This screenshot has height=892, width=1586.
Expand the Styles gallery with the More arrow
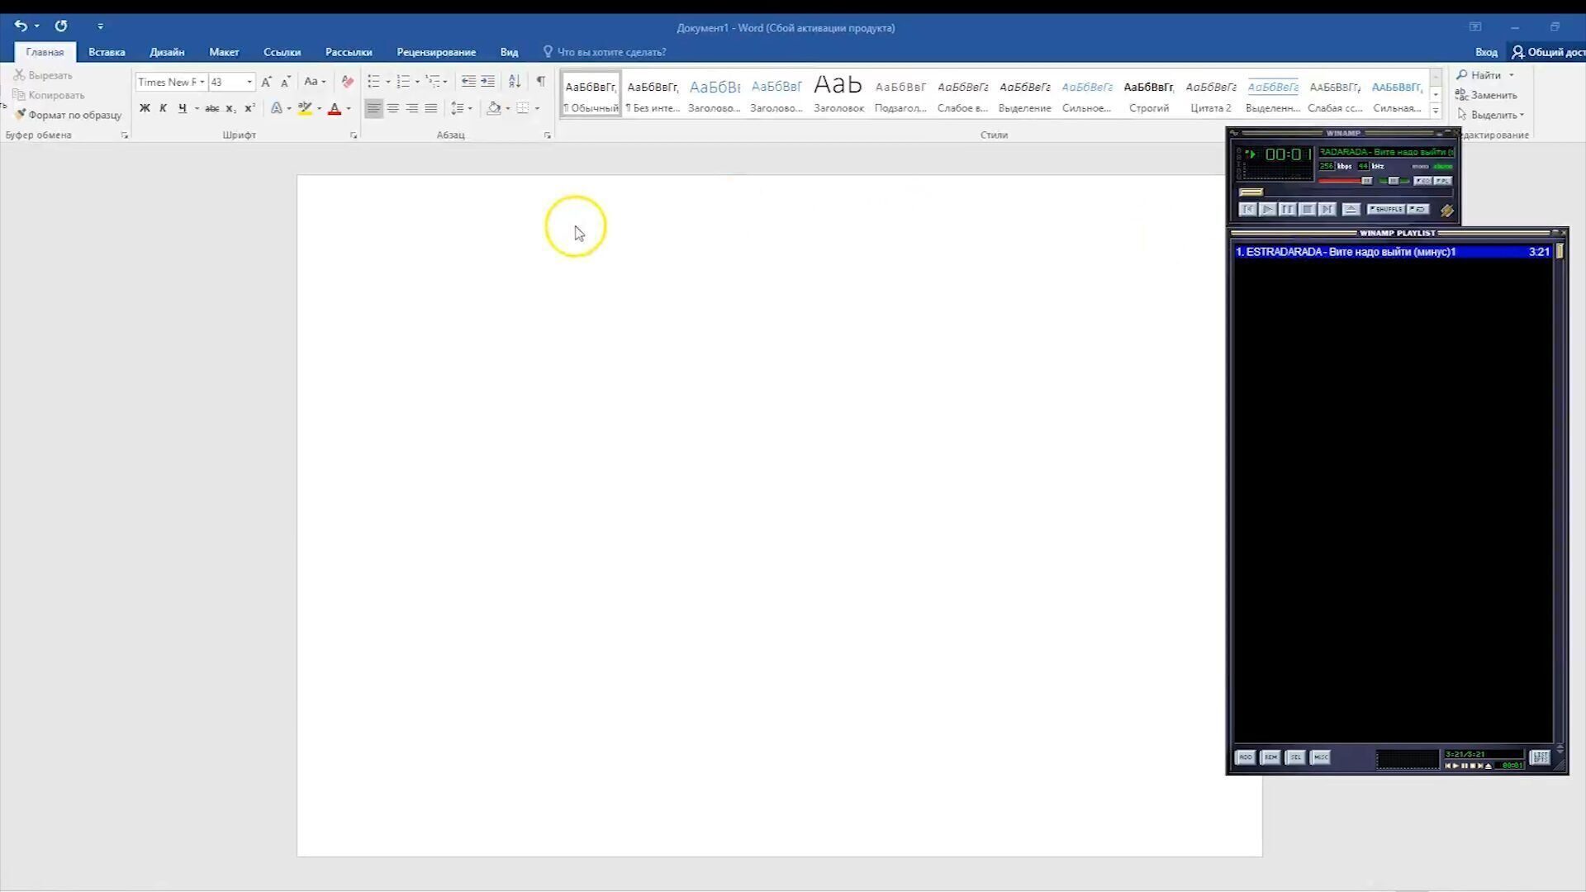[x=1436, y=110]
